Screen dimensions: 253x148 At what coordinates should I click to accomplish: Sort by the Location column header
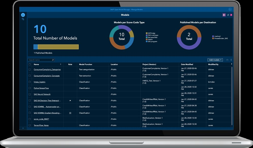[114, 65]
